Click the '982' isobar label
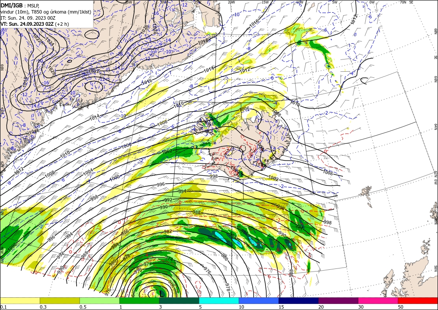Viewport: 438px width, 310px height. (168, 232)
